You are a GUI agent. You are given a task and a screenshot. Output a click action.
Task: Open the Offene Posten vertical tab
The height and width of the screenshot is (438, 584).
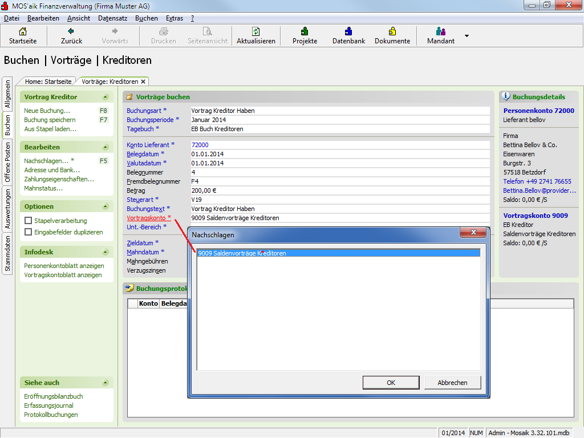coord(8,163)
